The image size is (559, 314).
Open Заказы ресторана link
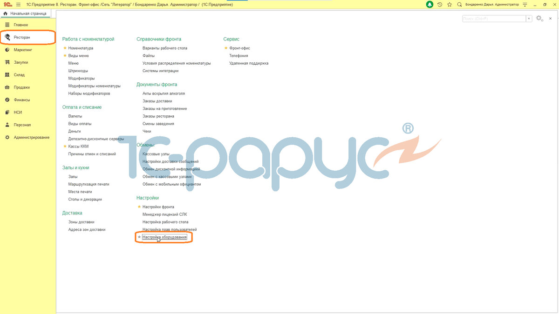pos(158,116)
